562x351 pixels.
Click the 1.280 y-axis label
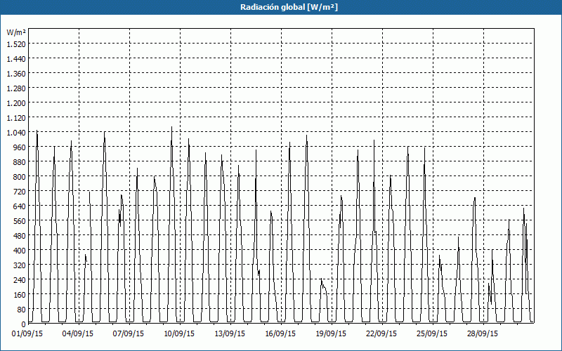pos(16,88)
